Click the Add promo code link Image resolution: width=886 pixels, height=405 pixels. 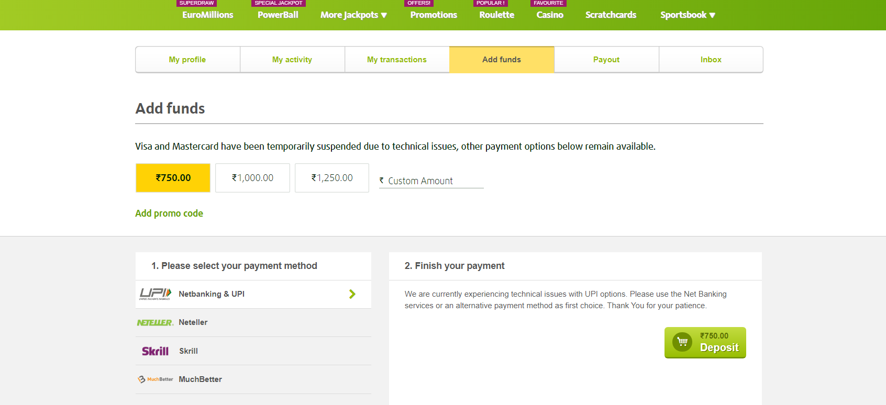[x=169, y=213]
